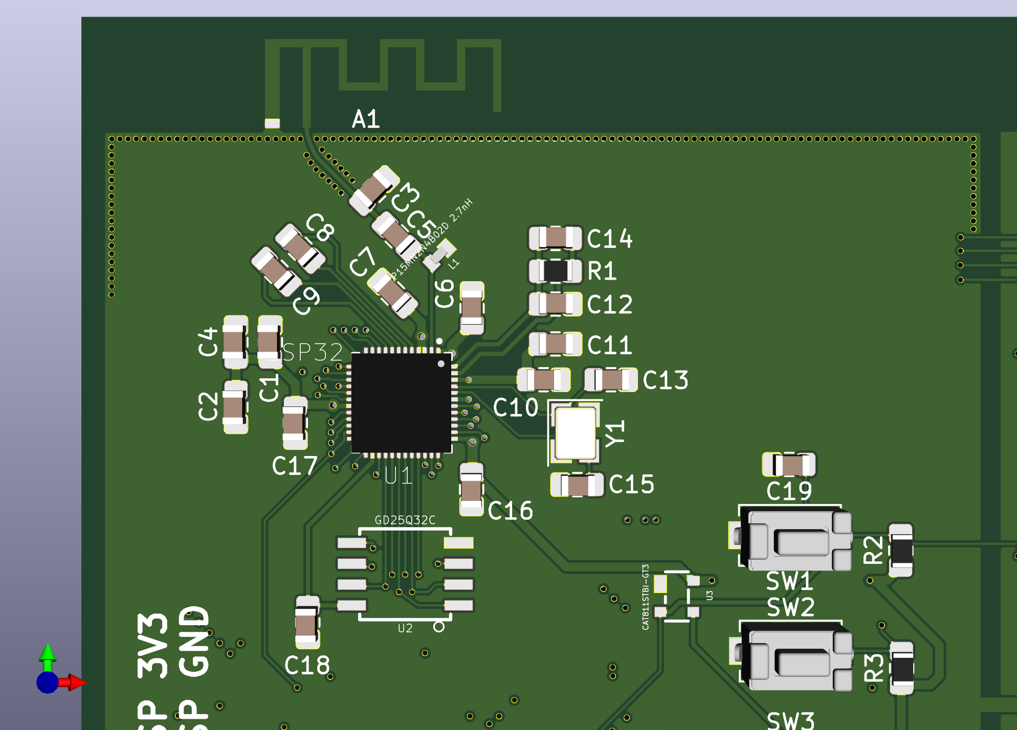Viewport: 1017px width, 730px height.
Task: Click the C16 capacitor component
Action: pyautogui.click(x=471, y=489)
